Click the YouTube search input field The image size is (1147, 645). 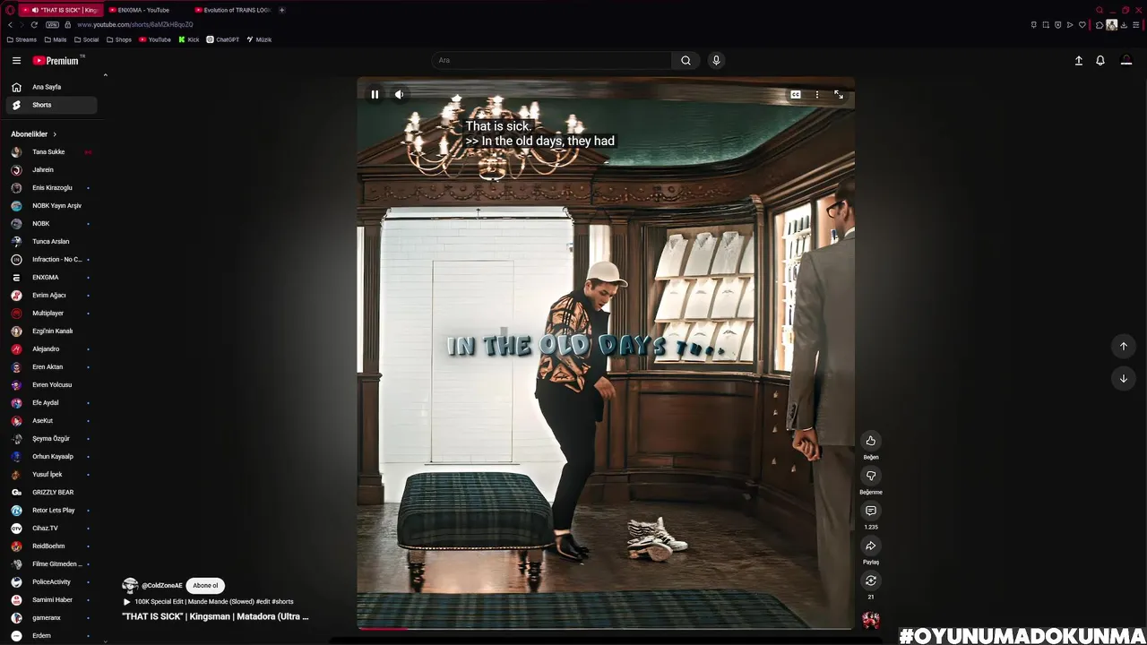pyautogui.click(x=551, y=60)
